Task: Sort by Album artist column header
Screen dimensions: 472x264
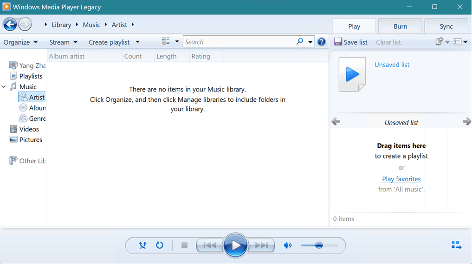Action: tap(84, 56)
